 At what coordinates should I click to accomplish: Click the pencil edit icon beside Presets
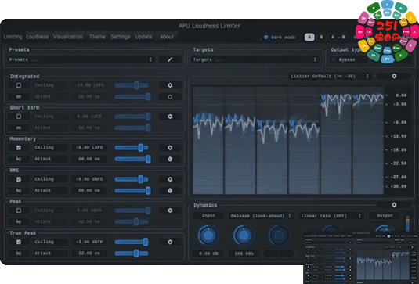(x=170, y=59)
